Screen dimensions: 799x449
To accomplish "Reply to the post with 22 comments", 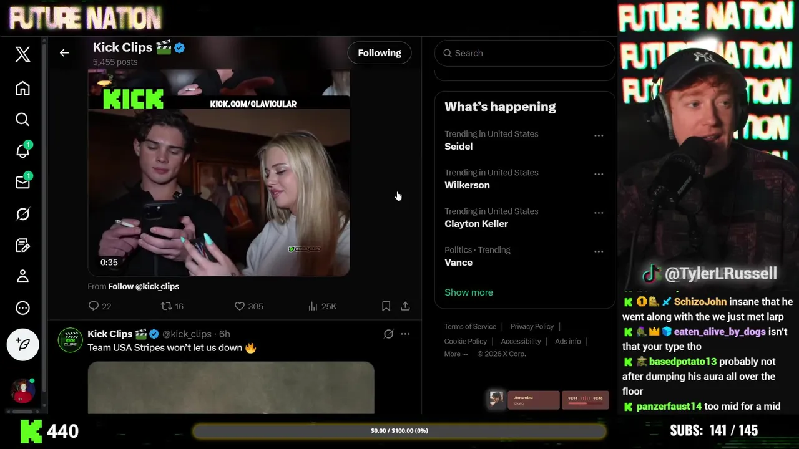I will [100, 306].
